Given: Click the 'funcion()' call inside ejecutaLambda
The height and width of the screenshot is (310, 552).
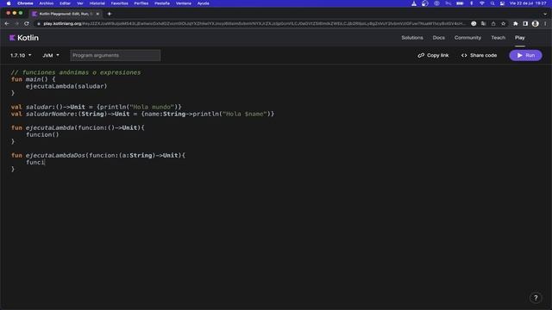Looking at the screenshot, I should click(42, 134).
